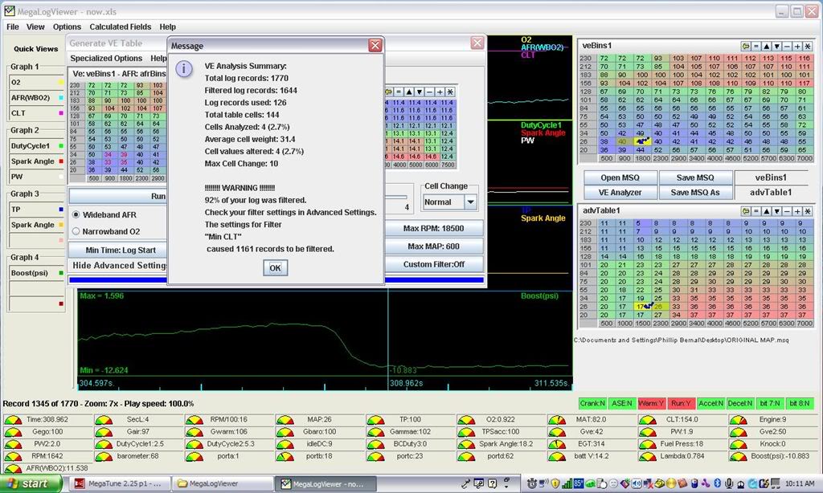823x493 pixels.
Task: Click the minus icon on advTable1 header
Action: (x=786, y=212)
